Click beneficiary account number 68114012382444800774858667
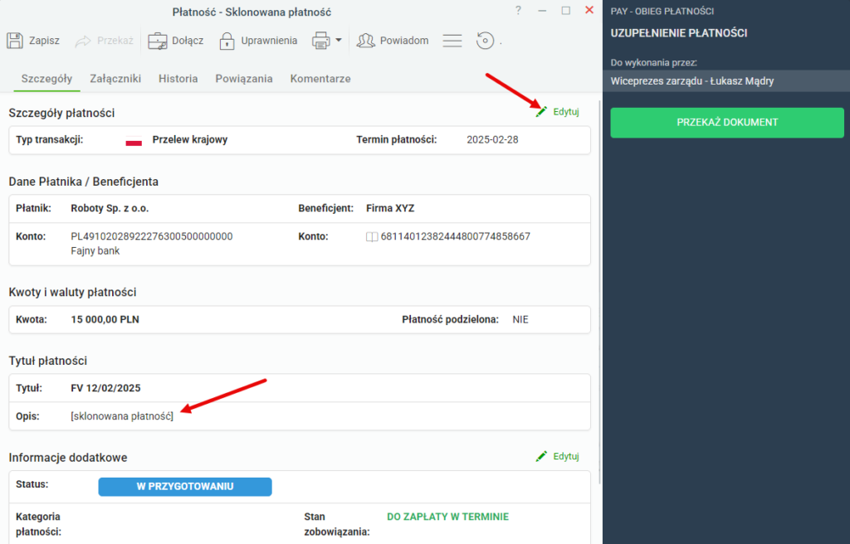850x544 pixels. 456,237
